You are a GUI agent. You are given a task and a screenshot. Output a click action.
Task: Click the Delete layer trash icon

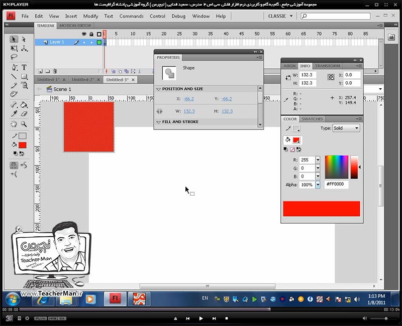tap(55, 71)
